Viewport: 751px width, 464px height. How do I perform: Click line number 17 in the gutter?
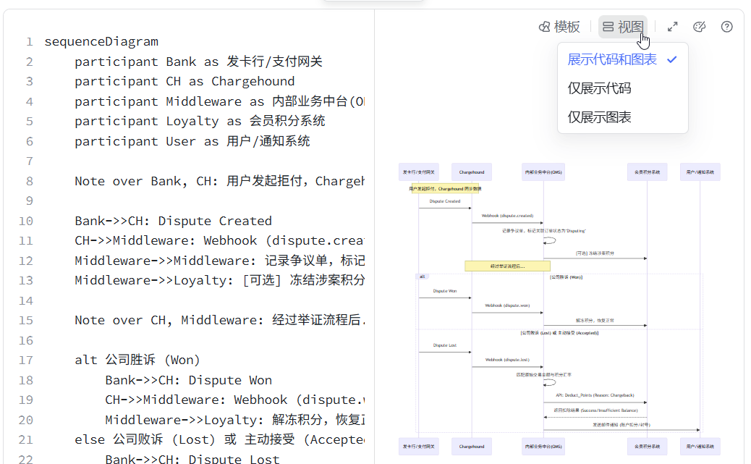point(25,360)
